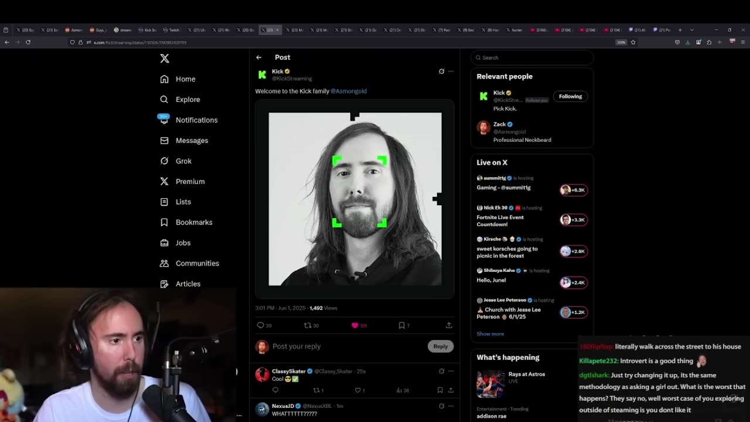Open Zack @Asmongold in Relevant people
The height and width of the screenshot is (422, 750).
click(532, 132)
